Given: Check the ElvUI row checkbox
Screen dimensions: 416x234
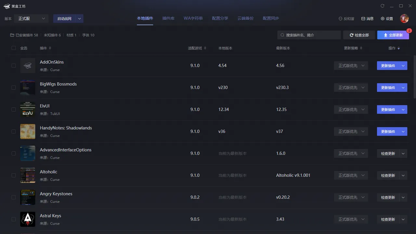Looking at the screenshot, I should [13, 110].
